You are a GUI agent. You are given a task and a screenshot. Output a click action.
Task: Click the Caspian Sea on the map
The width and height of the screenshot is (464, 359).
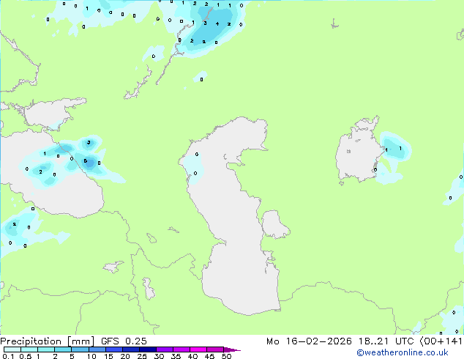click(236, 213)
